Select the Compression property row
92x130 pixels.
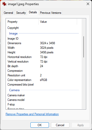click(43, 71)
